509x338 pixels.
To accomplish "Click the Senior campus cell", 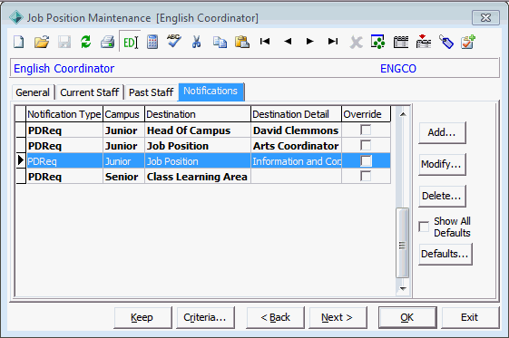I will pyautogui.click(x=123, y=177).
